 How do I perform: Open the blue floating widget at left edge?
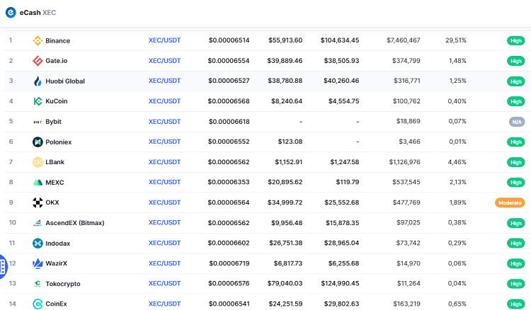pyautogui.click(x=4, y=266)
